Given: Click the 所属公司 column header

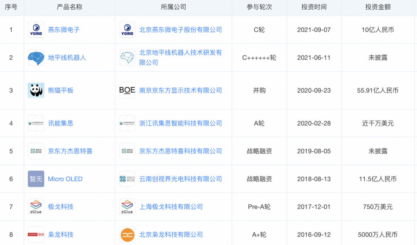Looking at the screenshot, I should click(x=174, y=7).
